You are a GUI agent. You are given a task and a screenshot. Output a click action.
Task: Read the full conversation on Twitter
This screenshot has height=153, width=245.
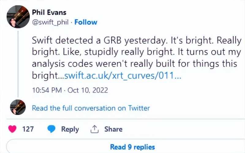pyautogui.click(x=91, y=108)
